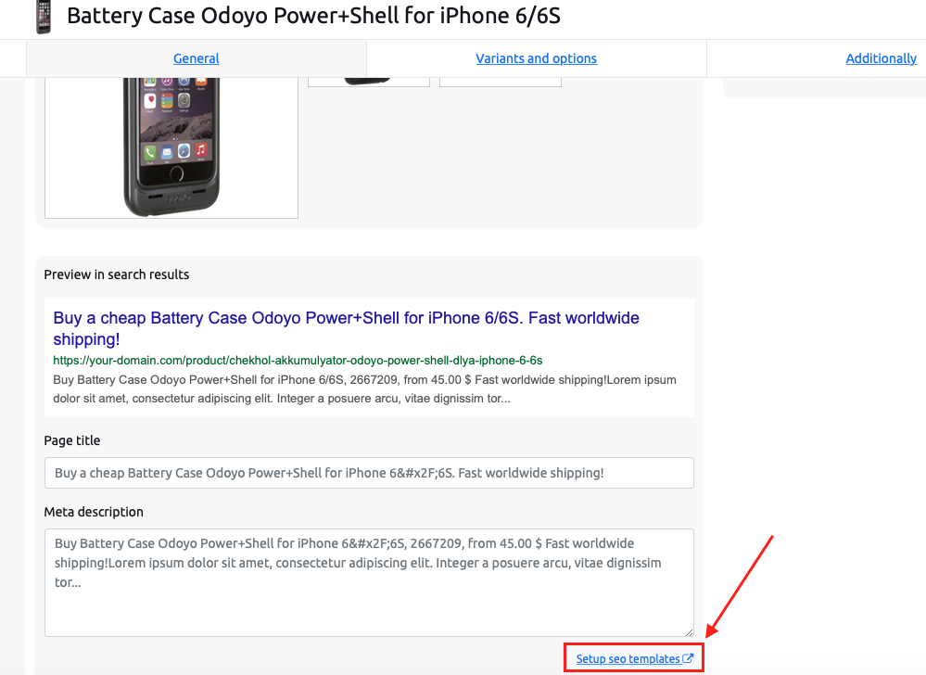
Task: Click external-link icon after Setup seo templates
Action: (x=688, y=658)
